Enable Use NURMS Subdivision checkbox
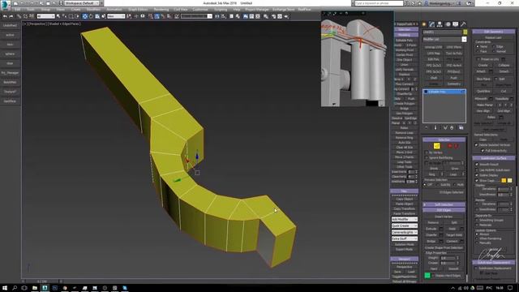 477,170
